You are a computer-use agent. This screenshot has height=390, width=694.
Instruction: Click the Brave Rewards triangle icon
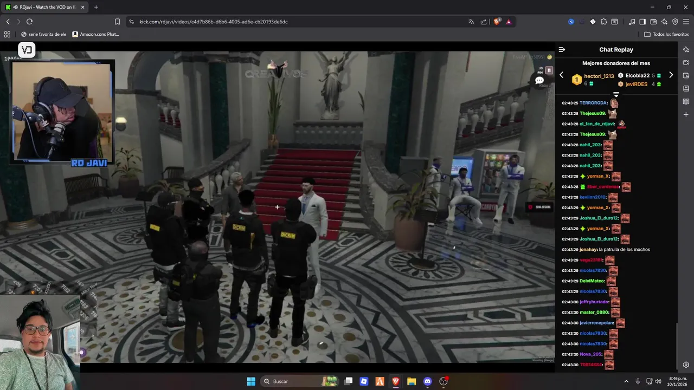[x=509, y=22]
